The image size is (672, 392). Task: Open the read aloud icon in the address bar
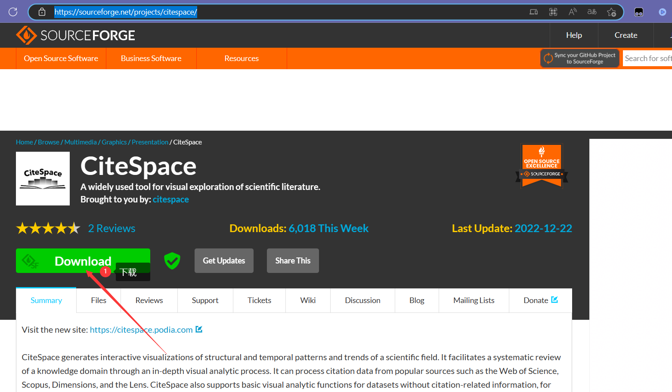tap(573, 12)
